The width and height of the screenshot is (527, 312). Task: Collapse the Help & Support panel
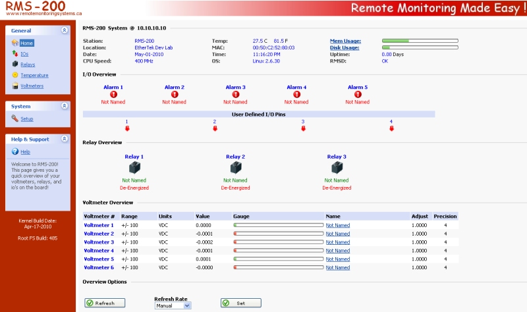pos(64,139)
